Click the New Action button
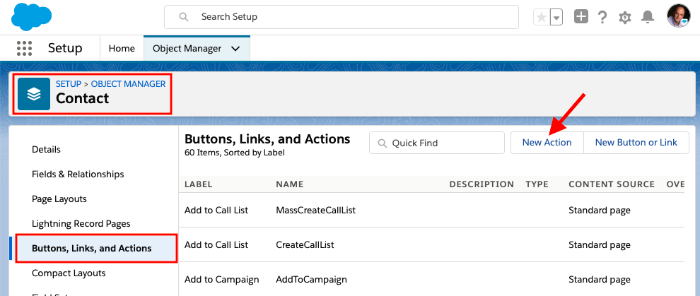Viewport: 700px width, 296px height. pyautogui.click(x=547, y=143)
